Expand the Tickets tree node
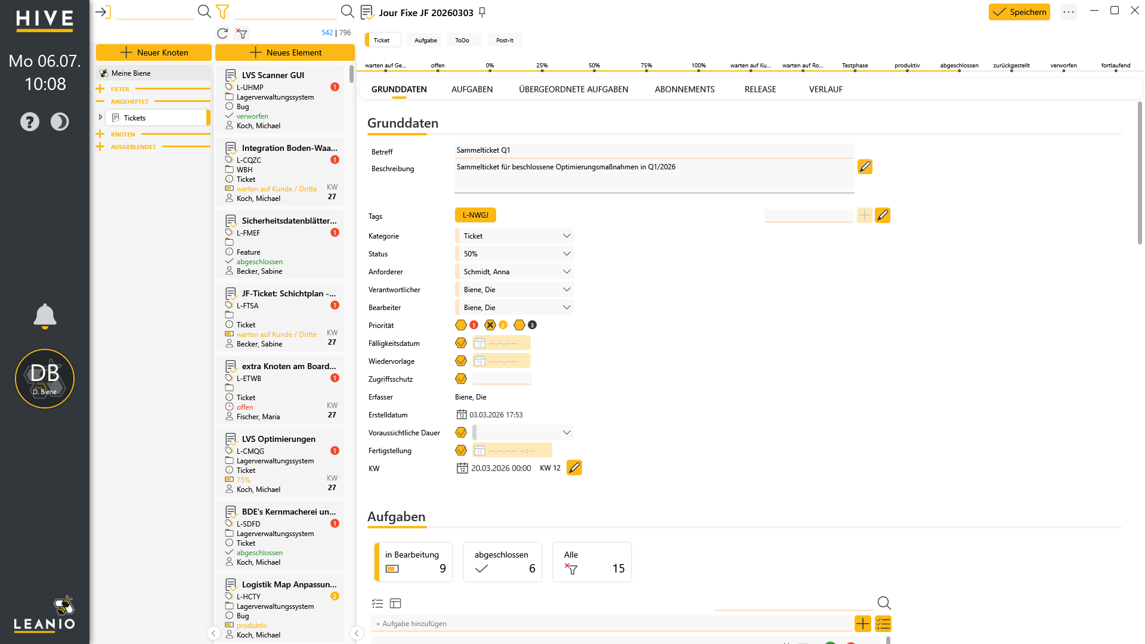1145x644 pixels. tap(101, 117)
